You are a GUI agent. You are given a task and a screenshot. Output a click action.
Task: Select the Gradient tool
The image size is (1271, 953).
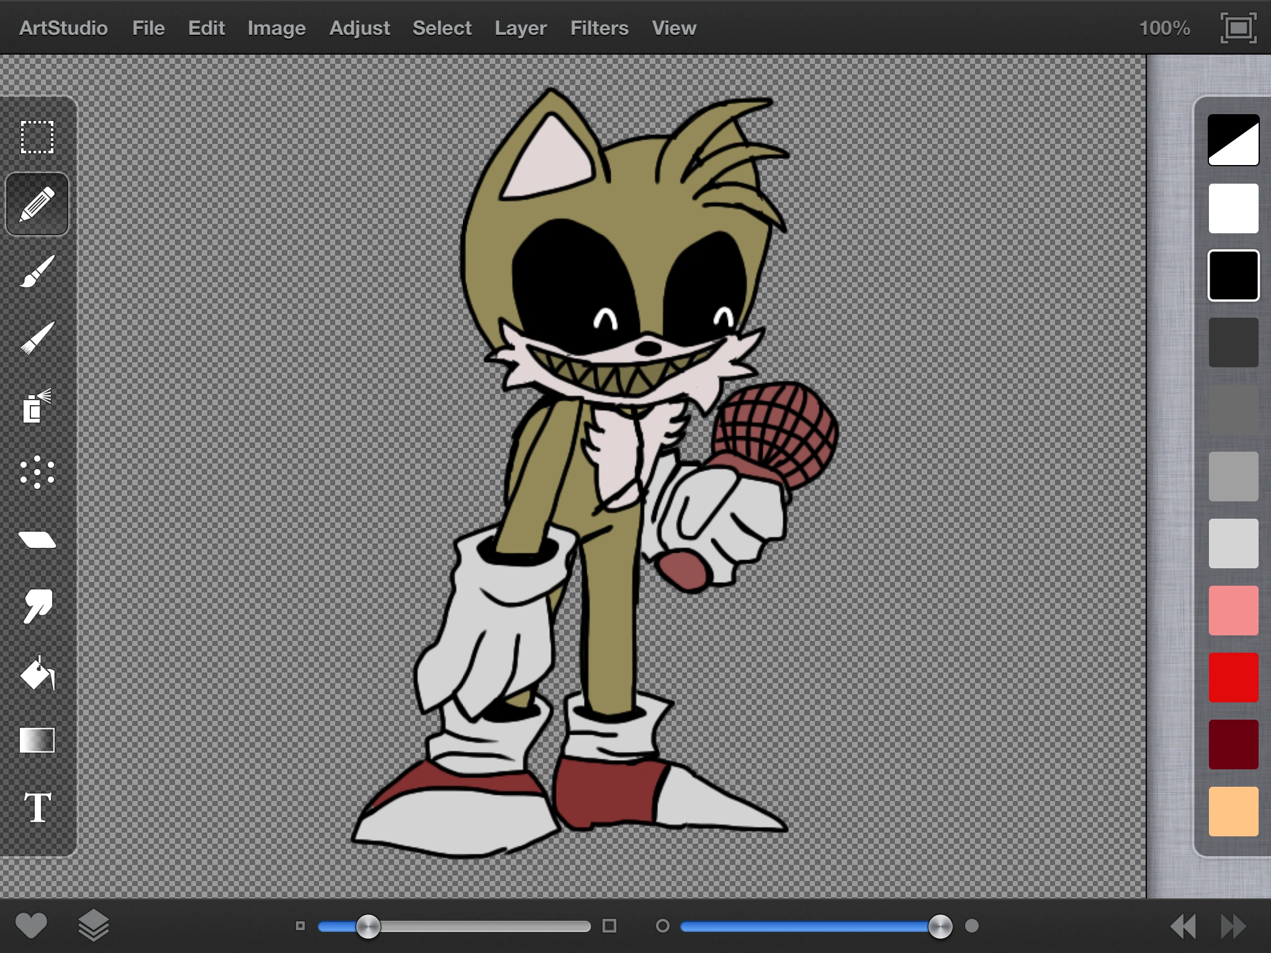(37, 740)
